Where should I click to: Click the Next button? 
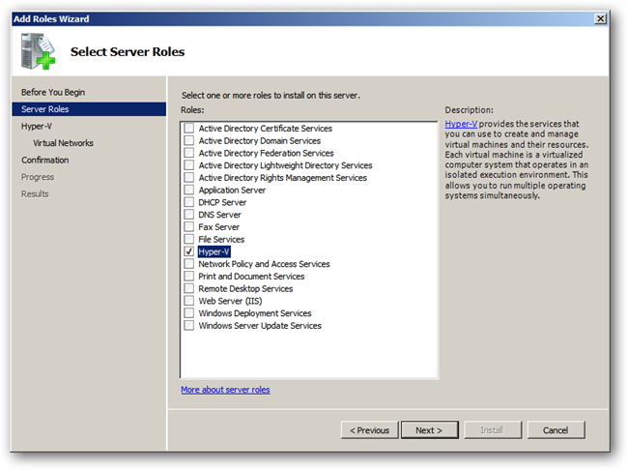point(429,430)
